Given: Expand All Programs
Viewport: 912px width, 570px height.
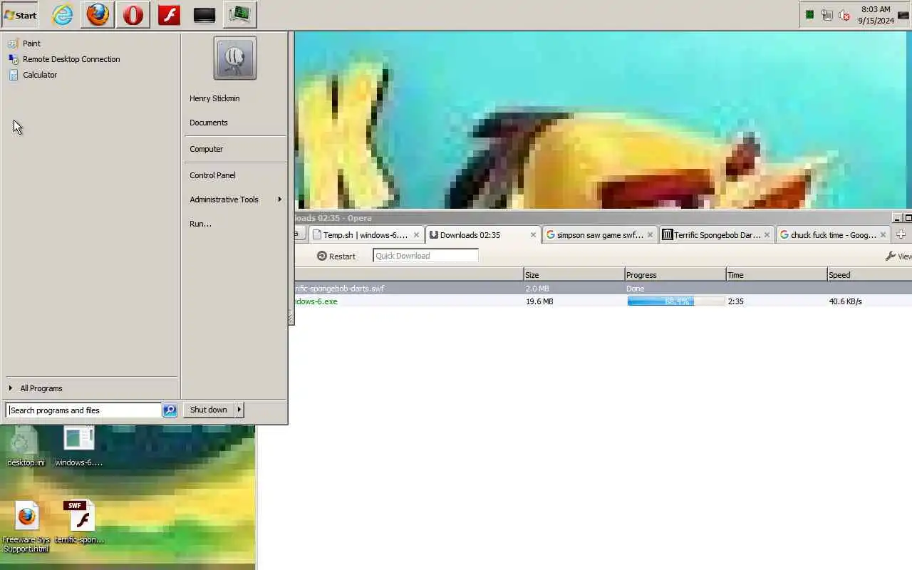Looking at the screenshot, I should pyautogui.click(x=41, y=388).
